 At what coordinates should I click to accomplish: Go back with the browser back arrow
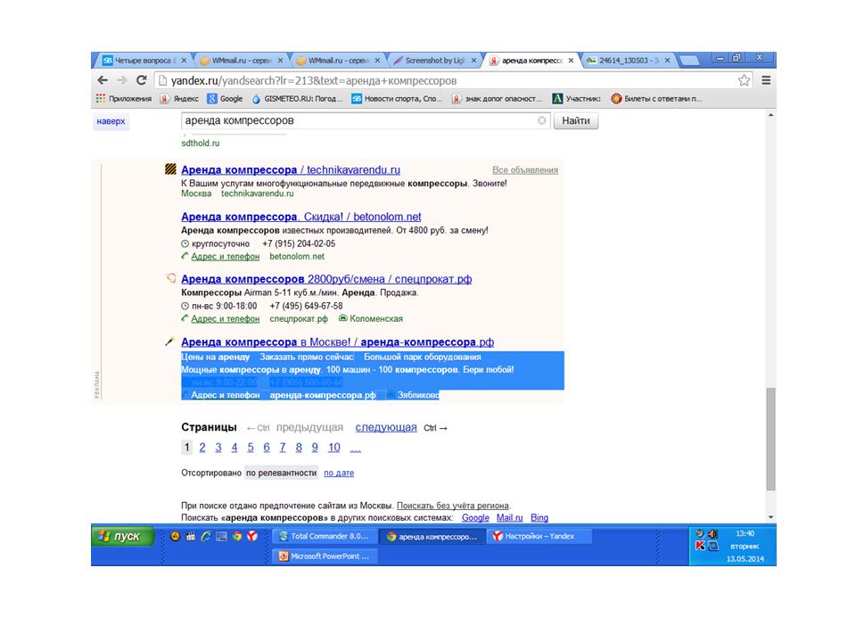[103, 80]
